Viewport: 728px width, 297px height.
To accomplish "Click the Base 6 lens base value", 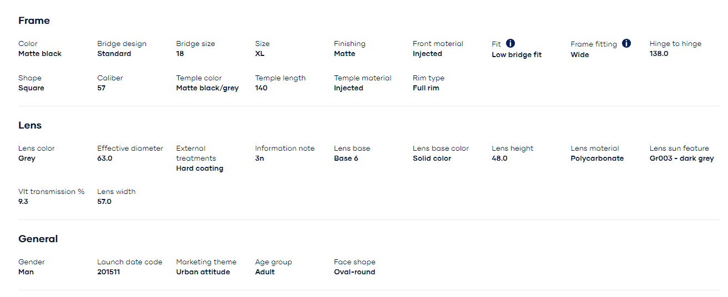I will coord(346,158).
